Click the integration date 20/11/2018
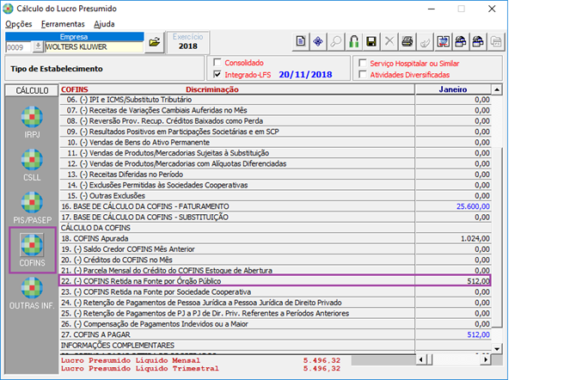Image resolution: width=576 pixels, height=380 pixels. point(305,75)
